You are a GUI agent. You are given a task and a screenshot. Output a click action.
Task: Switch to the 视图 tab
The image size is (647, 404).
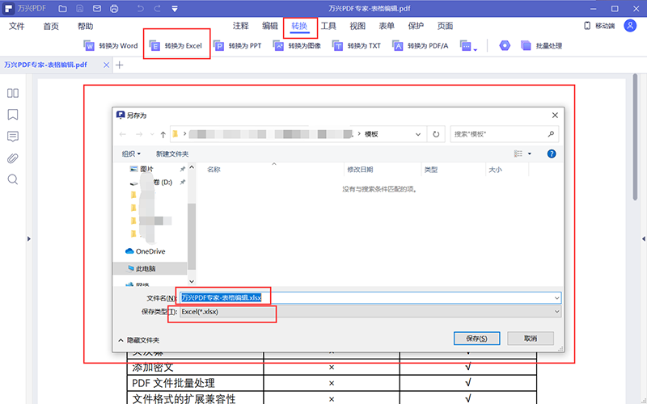tap(357, 26)
